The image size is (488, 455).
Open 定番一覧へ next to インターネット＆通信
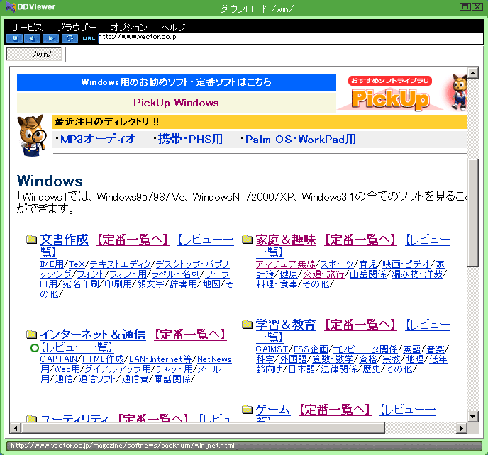190,335
